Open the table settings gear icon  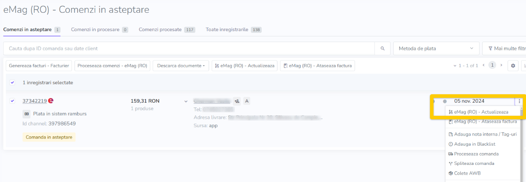click(x=513, y=66)
